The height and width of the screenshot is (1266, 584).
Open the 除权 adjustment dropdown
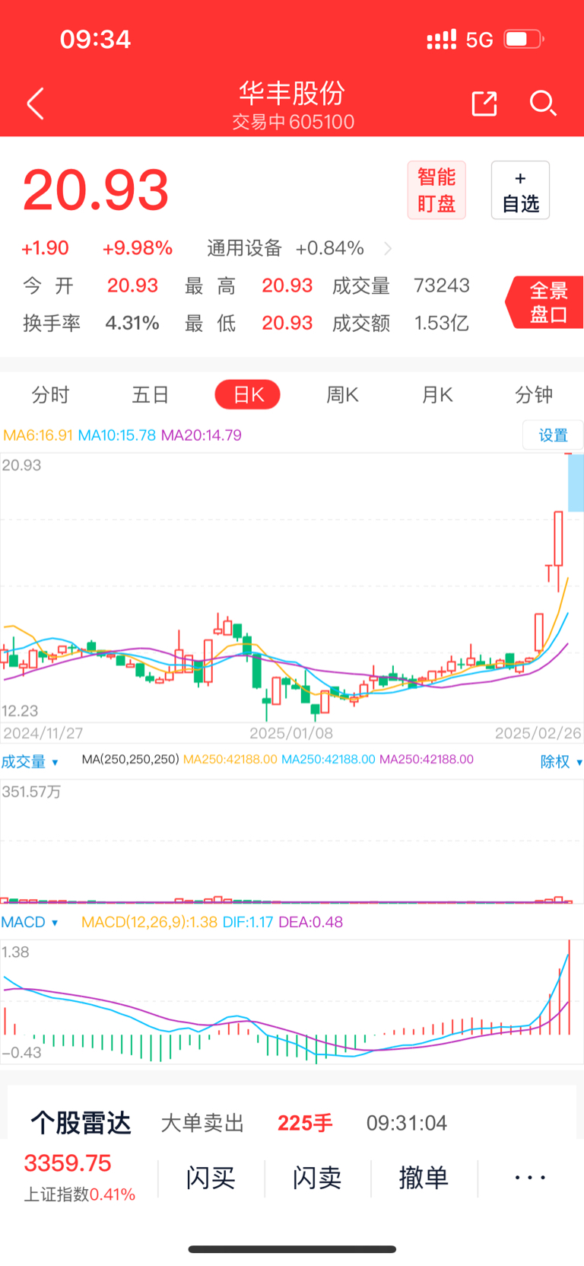pyautogui.click(x=561, y=761)
